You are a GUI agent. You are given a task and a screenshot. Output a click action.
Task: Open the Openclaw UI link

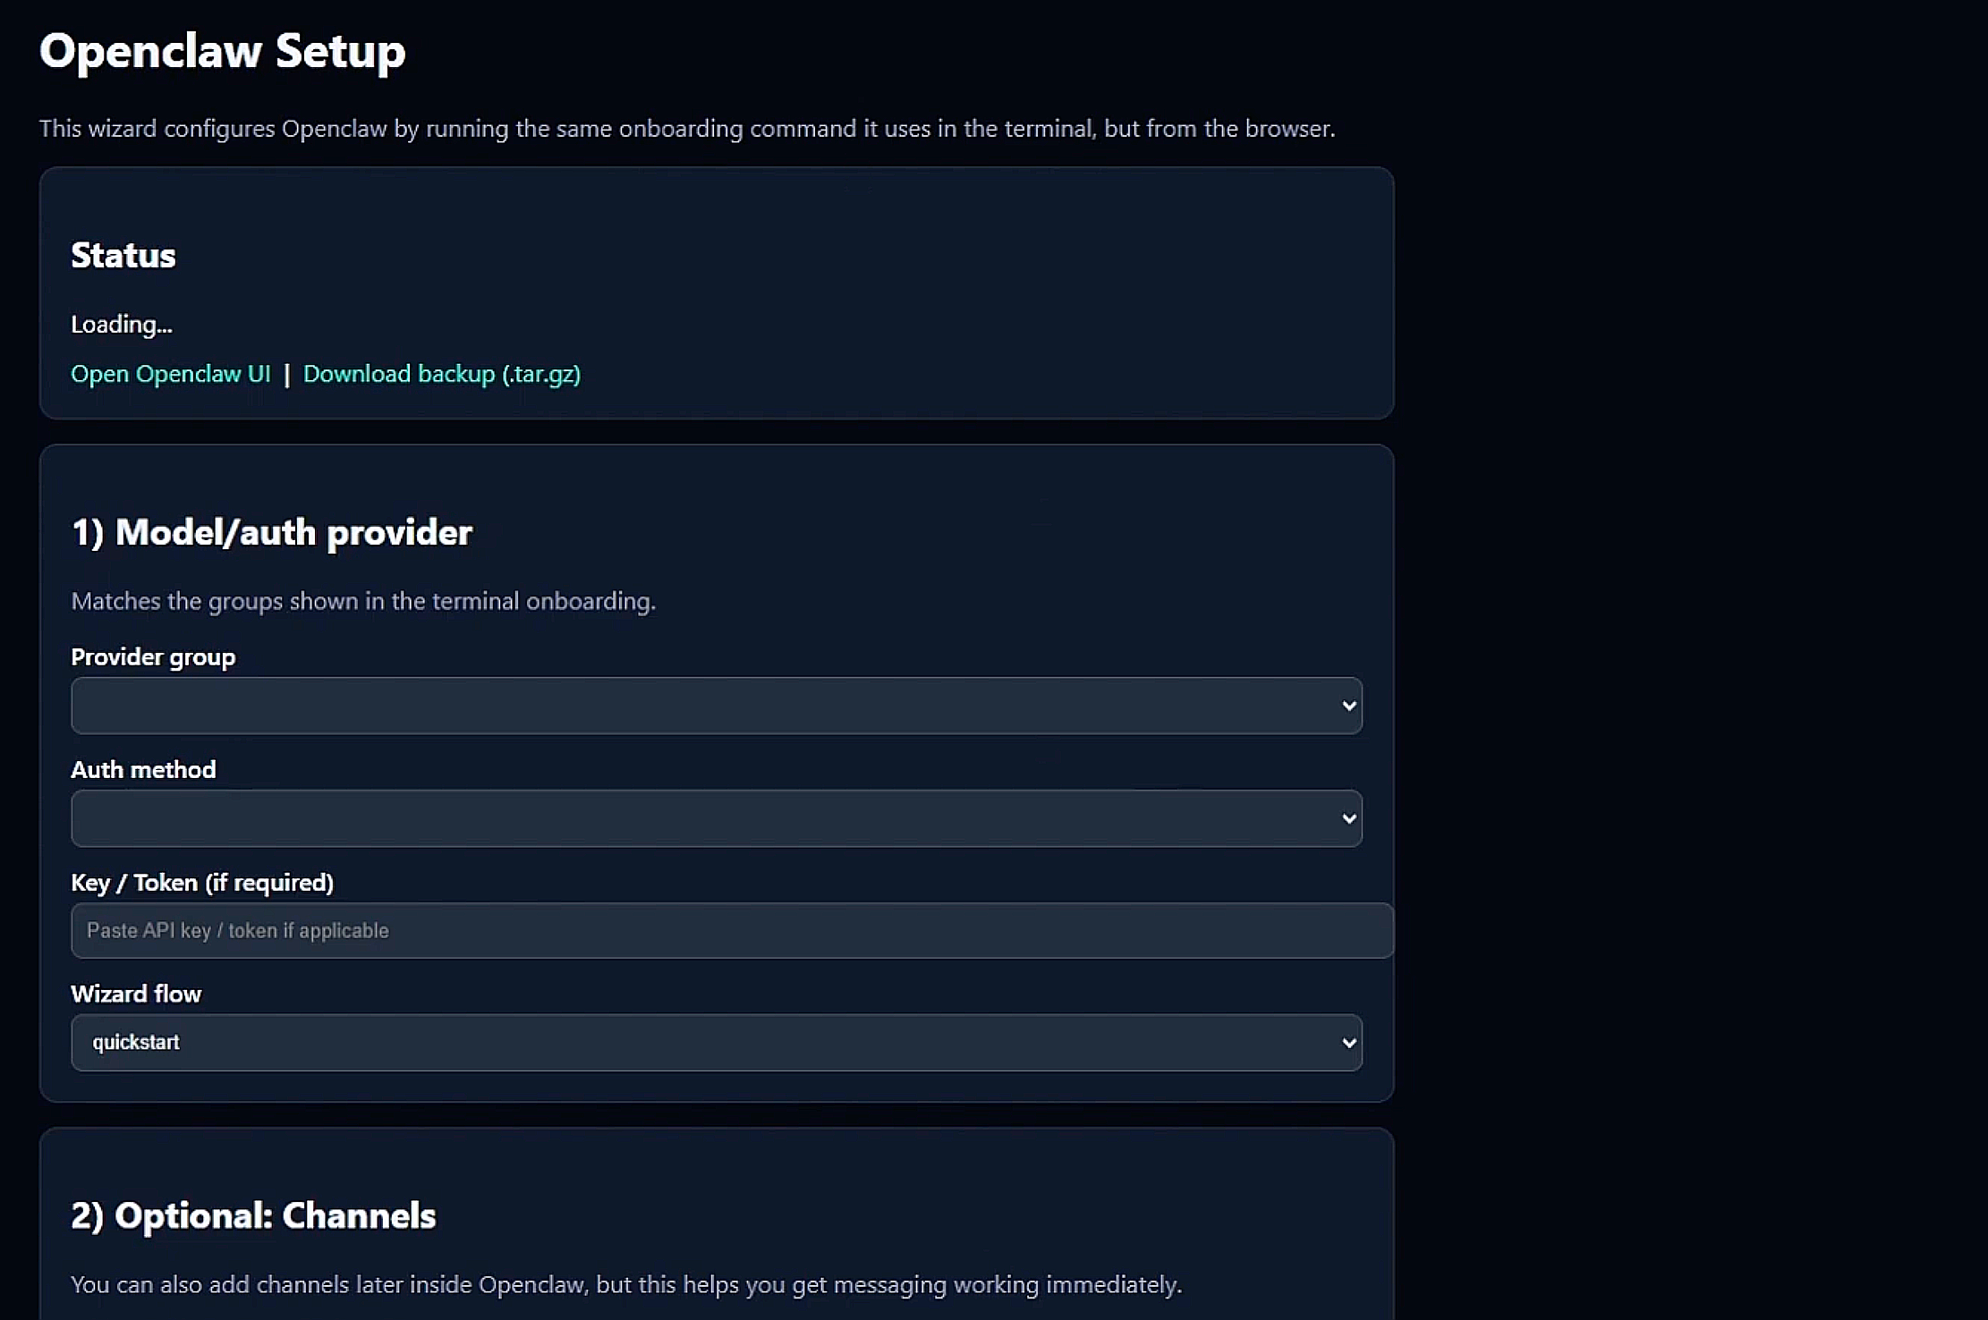(170, 374)
